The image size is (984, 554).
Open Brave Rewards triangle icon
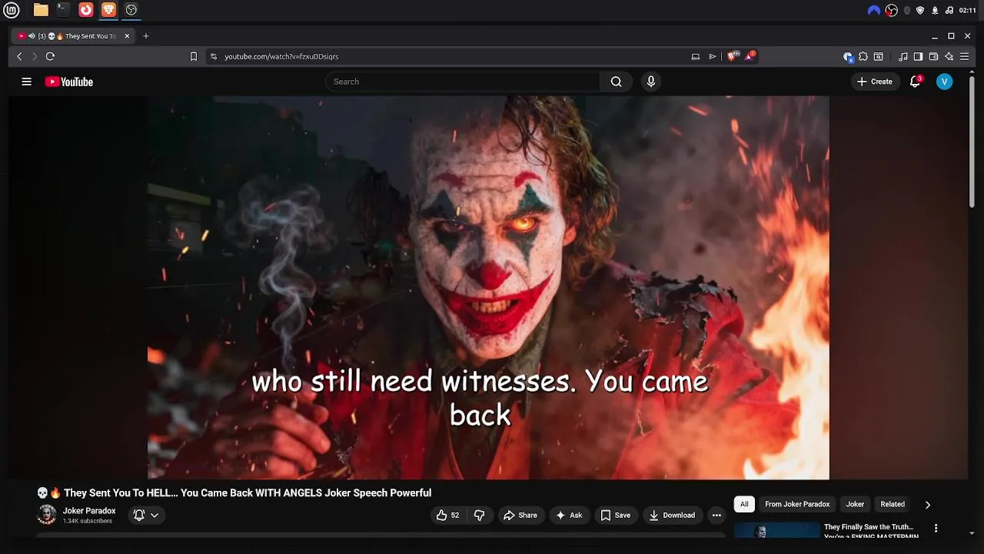(750, 56)
